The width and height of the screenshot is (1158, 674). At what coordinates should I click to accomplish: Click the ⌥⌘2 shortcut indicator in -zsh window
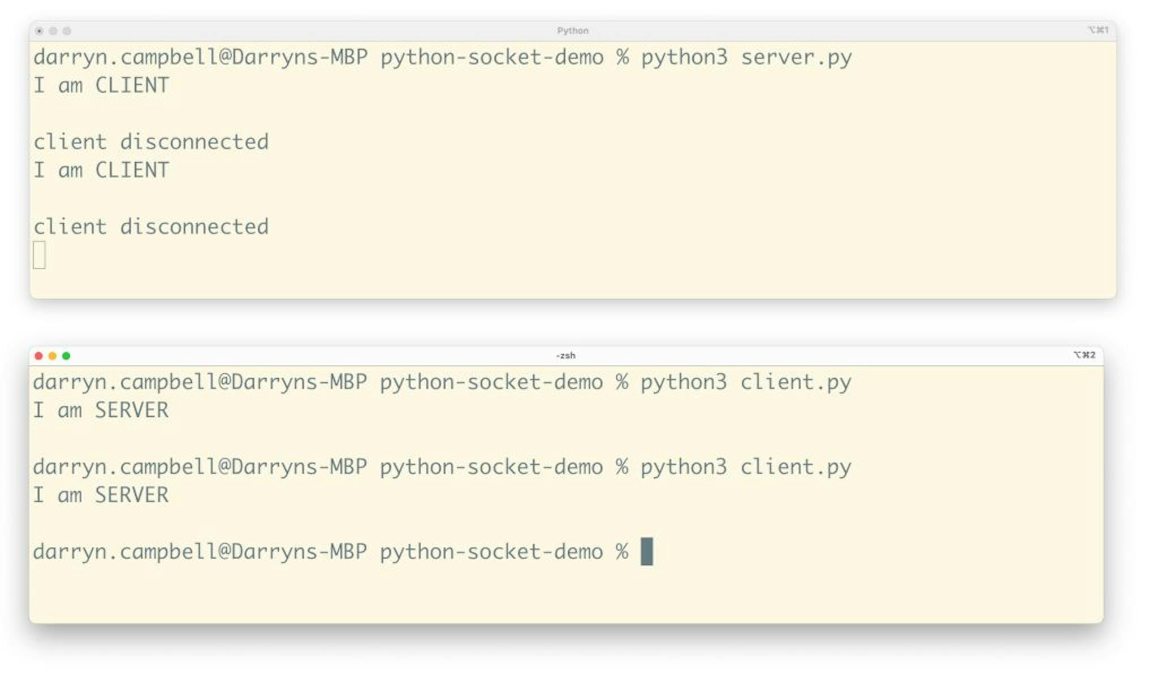tap(1084, 355)
